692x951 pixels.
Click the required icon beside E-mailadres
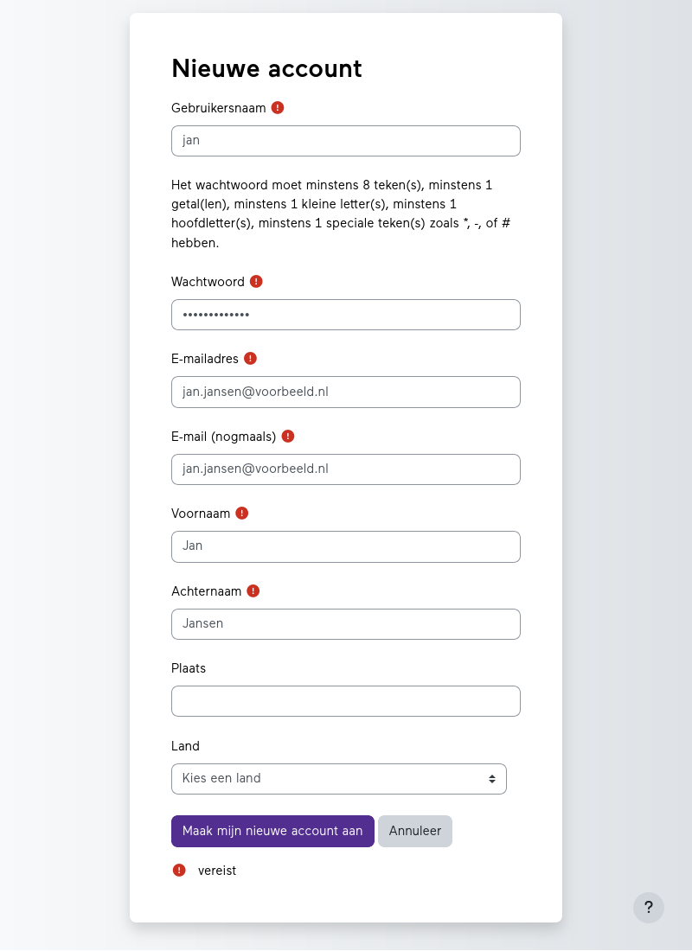tap(250, 358)
